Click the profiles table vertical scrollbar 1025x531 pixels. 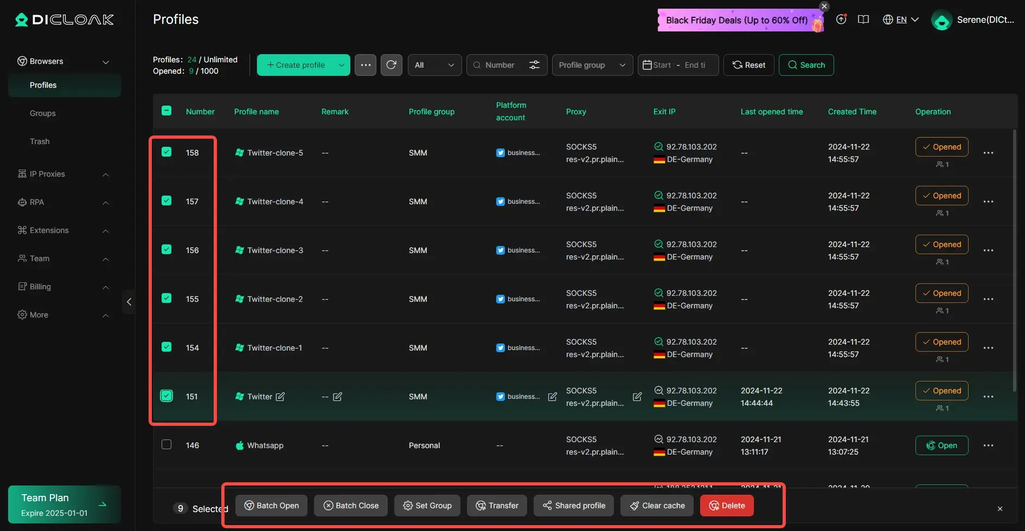1014,260
